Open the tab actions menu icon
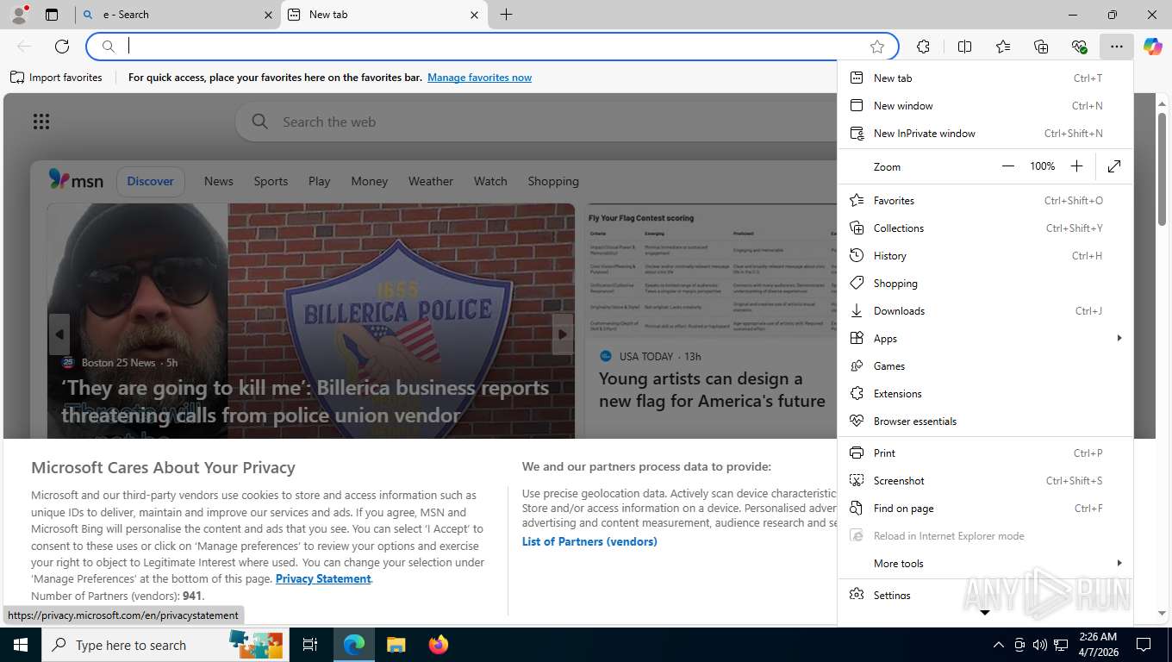The width and height of the screenshot is (1172, 662). tap(52, 15)
